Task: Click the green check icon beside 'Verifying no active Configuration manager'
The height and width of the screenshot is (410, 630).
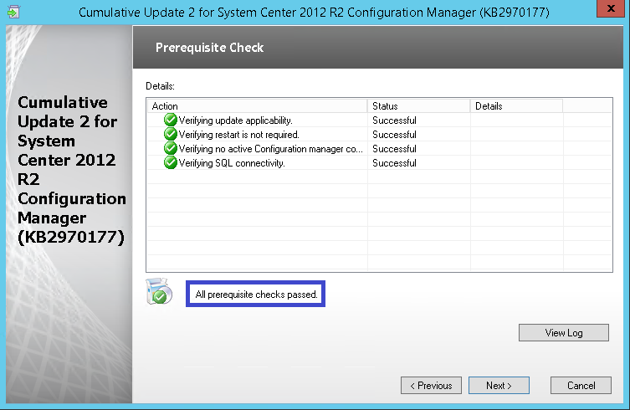Action: click(171, 148)
